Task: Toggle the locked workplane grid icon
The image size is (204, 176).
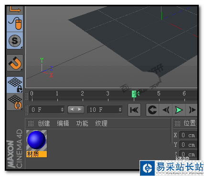Action: [x=15, y=85]
